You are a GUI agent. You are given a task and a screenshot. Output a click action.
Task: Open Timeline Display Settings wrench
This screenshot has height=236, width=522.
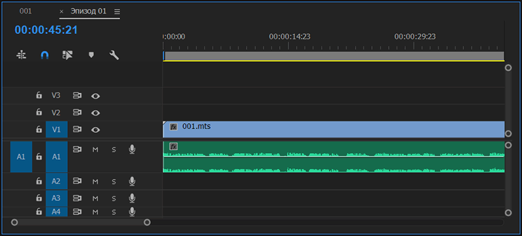click(114, 55)
